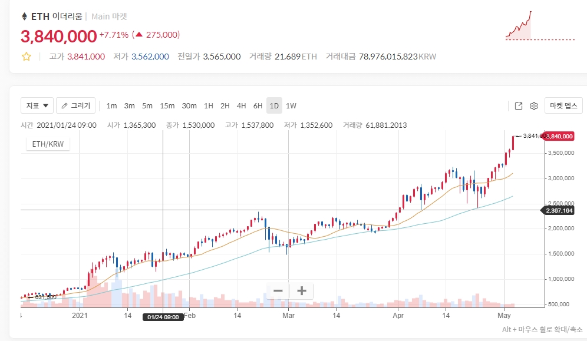Pick the 6H timeframe

click(x=258, y=106)
